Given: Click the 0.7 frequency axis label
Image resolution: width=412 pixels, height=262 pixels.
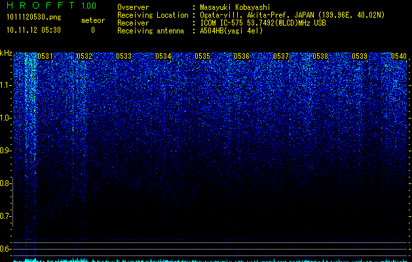Looking at the screenshot, I should pos(5,216).
